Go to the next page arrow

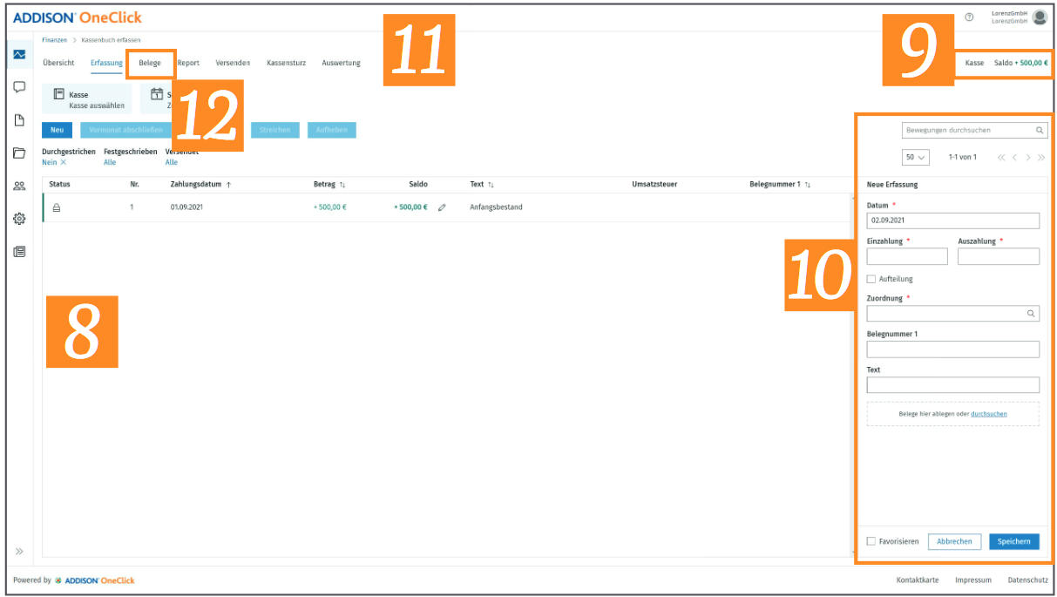[x=1028, y=158]
